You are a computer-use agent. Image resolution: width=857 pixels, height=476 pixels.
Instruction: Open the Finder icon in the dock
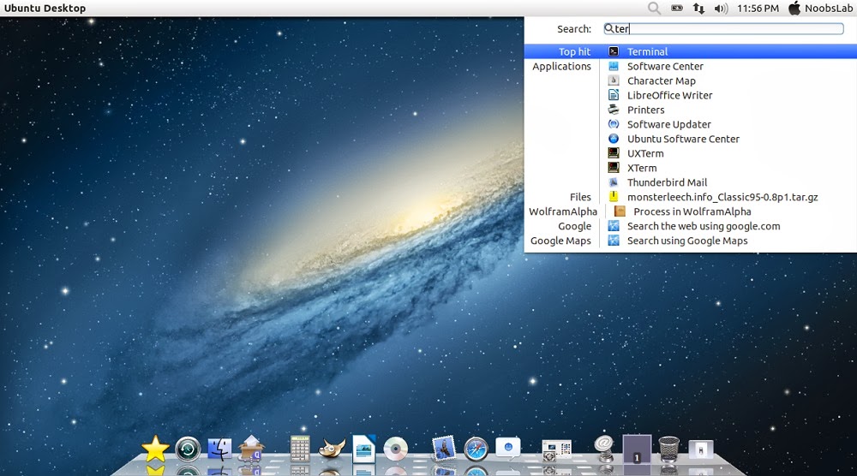(220, 448)
